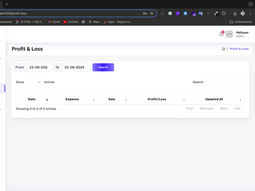The width and height of the screenshot is (255, 191).
Task: Click the color picker eyedropper extension
Action: click(x=216, y=13)
